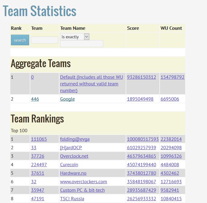Open the TSC! Russia team link
The image size is (207, 203).
tap(72, 199)
